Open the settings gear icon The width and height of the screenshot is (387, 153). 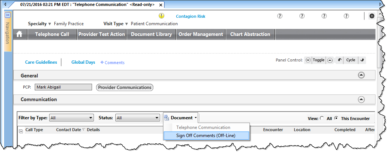click(372, 16)
